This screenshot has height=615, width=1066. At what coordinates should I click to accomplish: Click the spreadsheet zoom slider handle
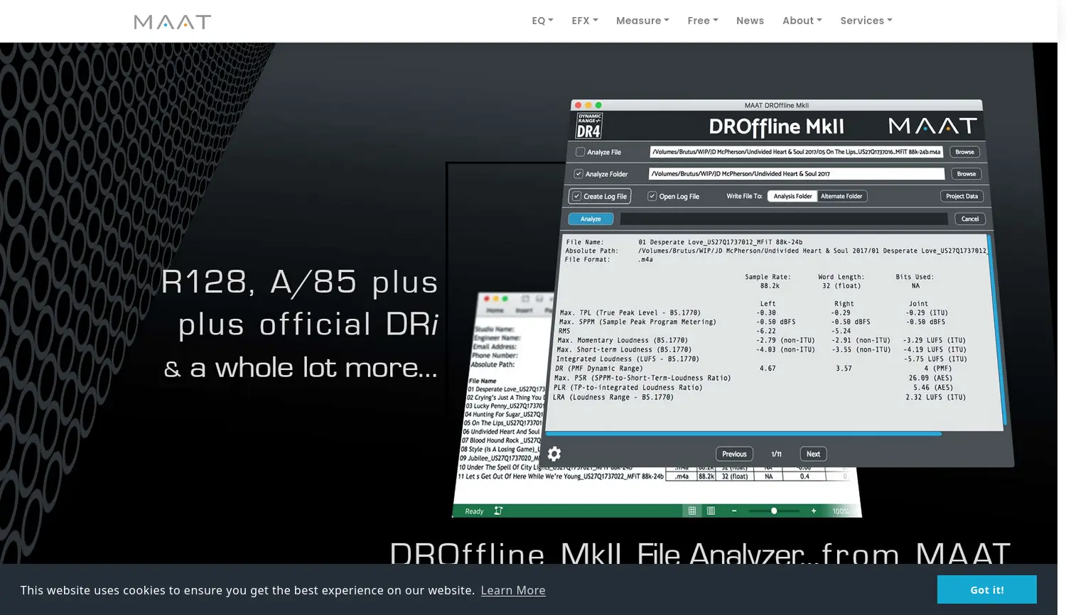point(774,511)
